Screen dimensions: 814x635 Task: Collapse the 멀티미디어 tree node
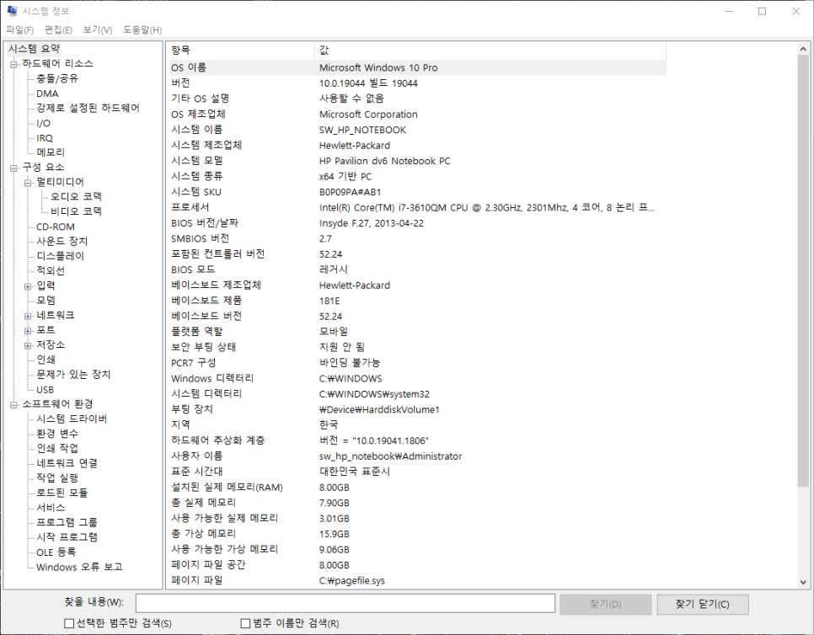(x=28, y=183)
